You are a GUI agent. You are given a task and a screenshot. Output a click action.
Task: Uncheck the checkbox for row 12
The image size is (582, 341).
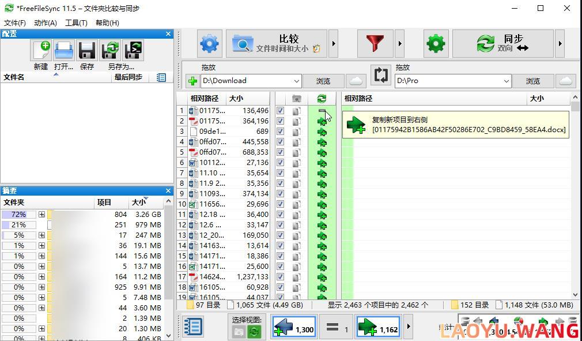pos(280,225)
